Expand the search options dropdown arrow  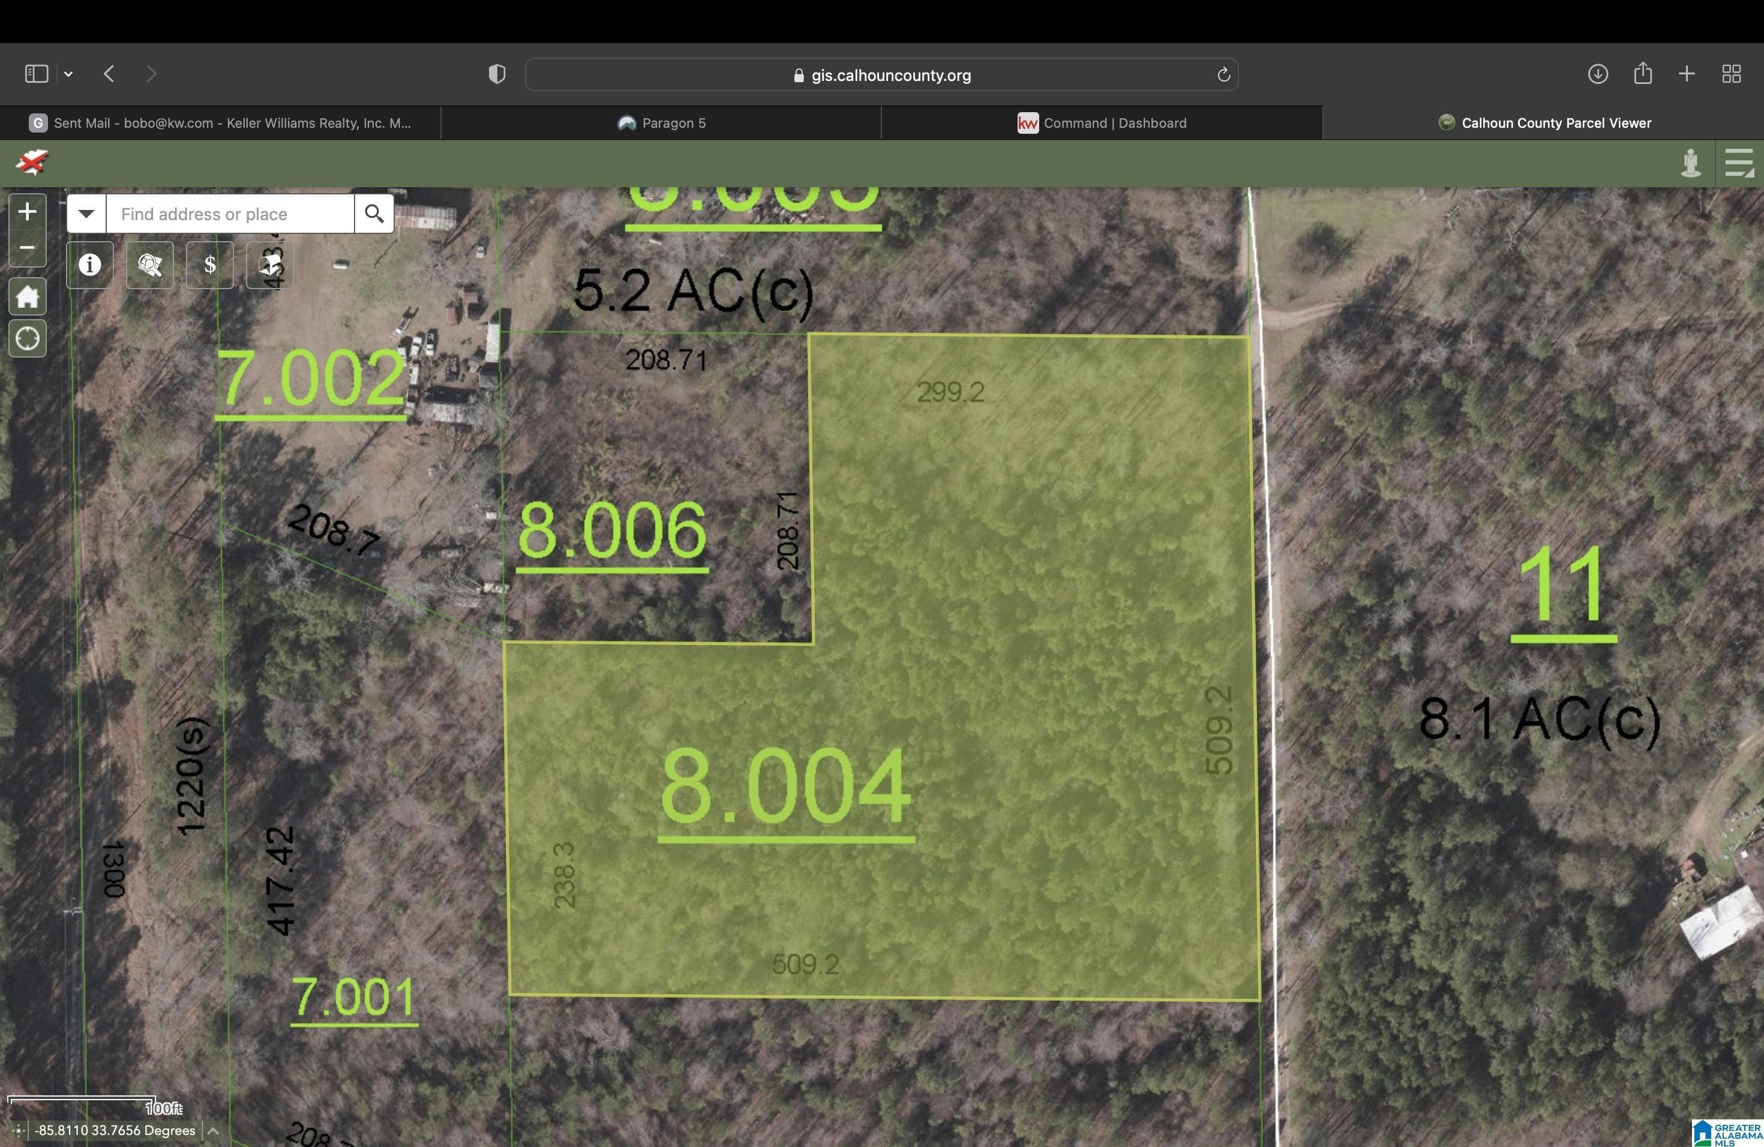[85, 214]
